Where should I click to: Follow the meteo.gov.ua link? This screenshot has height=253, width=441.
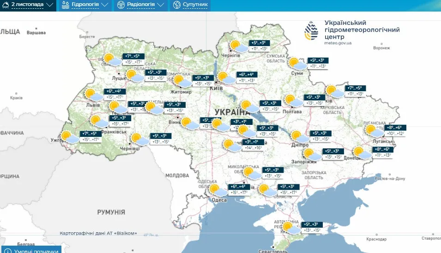pos(338,43)
